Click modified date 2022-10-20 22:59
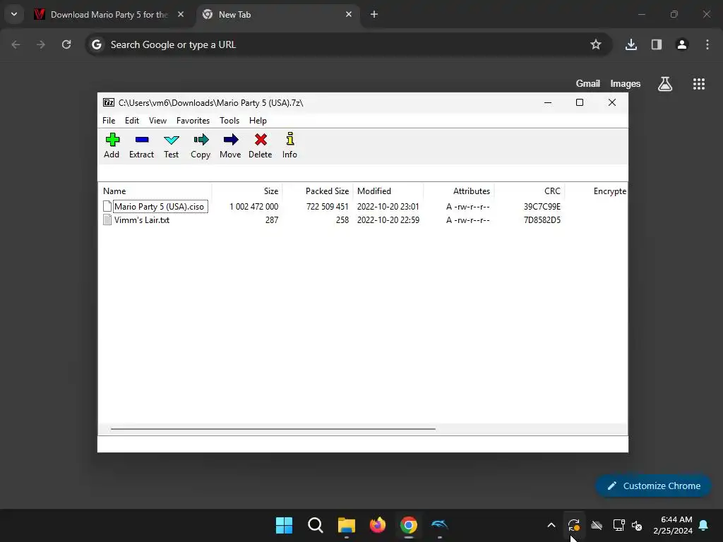 coord(388,220)
